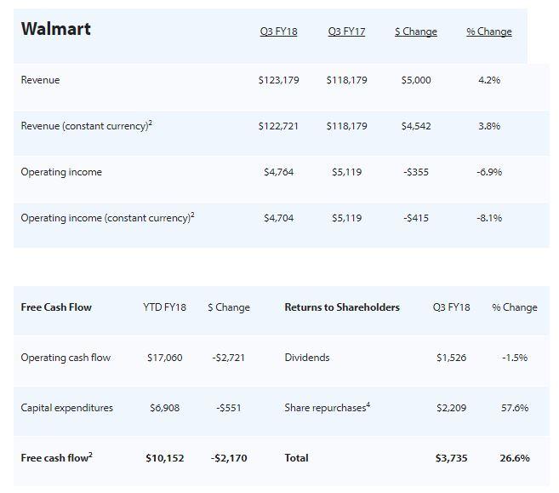This screenshot has width=559, height=493.
Task: Click the underlined Q3 FY17 column header
Action: coord(346,32)
